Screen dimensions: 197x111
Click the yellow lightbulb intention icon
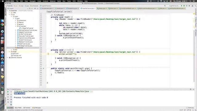click(x=48, y=54)
